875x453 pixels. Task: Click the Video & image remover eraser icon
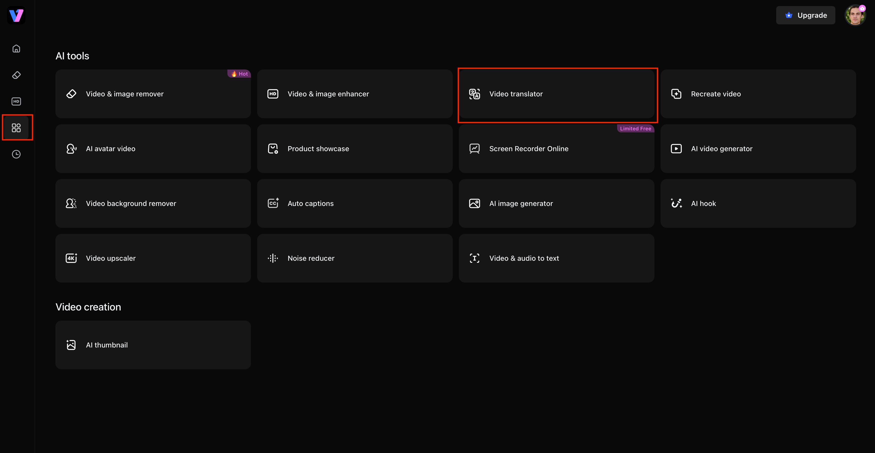coord(71,94)
